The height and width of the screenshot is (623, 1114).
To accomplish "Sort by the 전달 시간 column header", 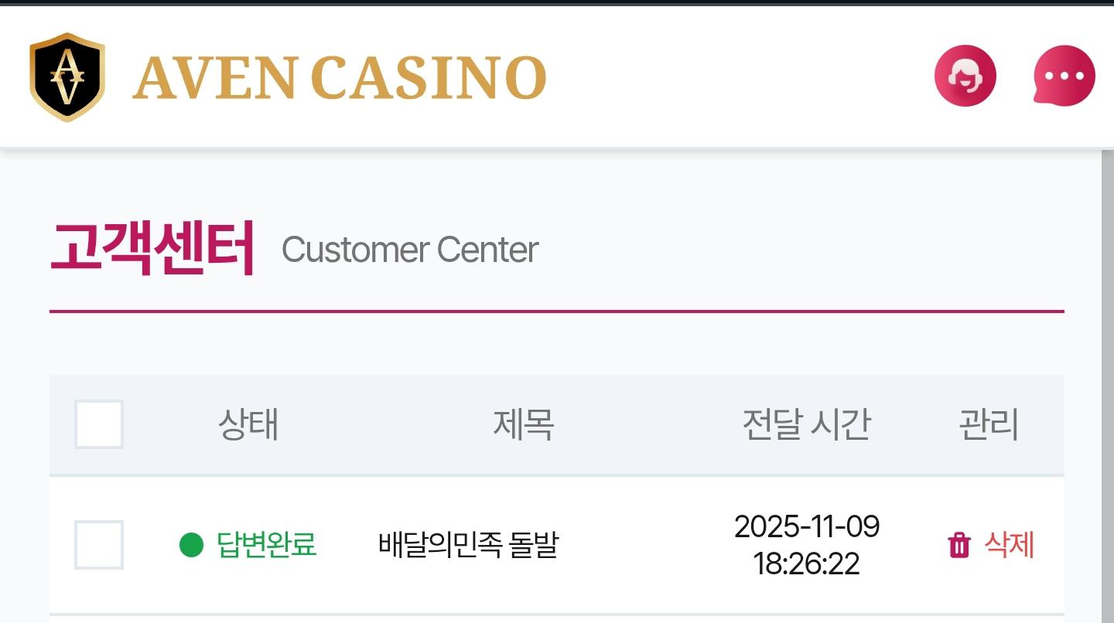I will [x=806, y=424].
